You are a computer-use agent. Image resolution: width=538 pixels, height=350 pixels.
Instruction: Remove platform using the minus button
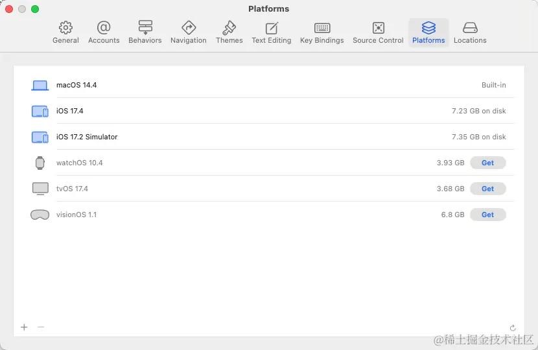click(41, 327)
